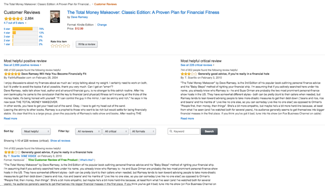This screenshot has width=325, height=186.
Task: Click the search magnifier icon in Keyword field
Action: coord(171,131)
